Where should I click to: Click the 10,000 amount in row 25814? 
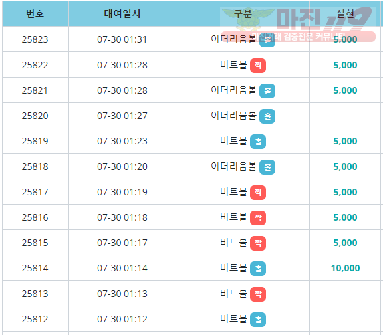point(345,268)
